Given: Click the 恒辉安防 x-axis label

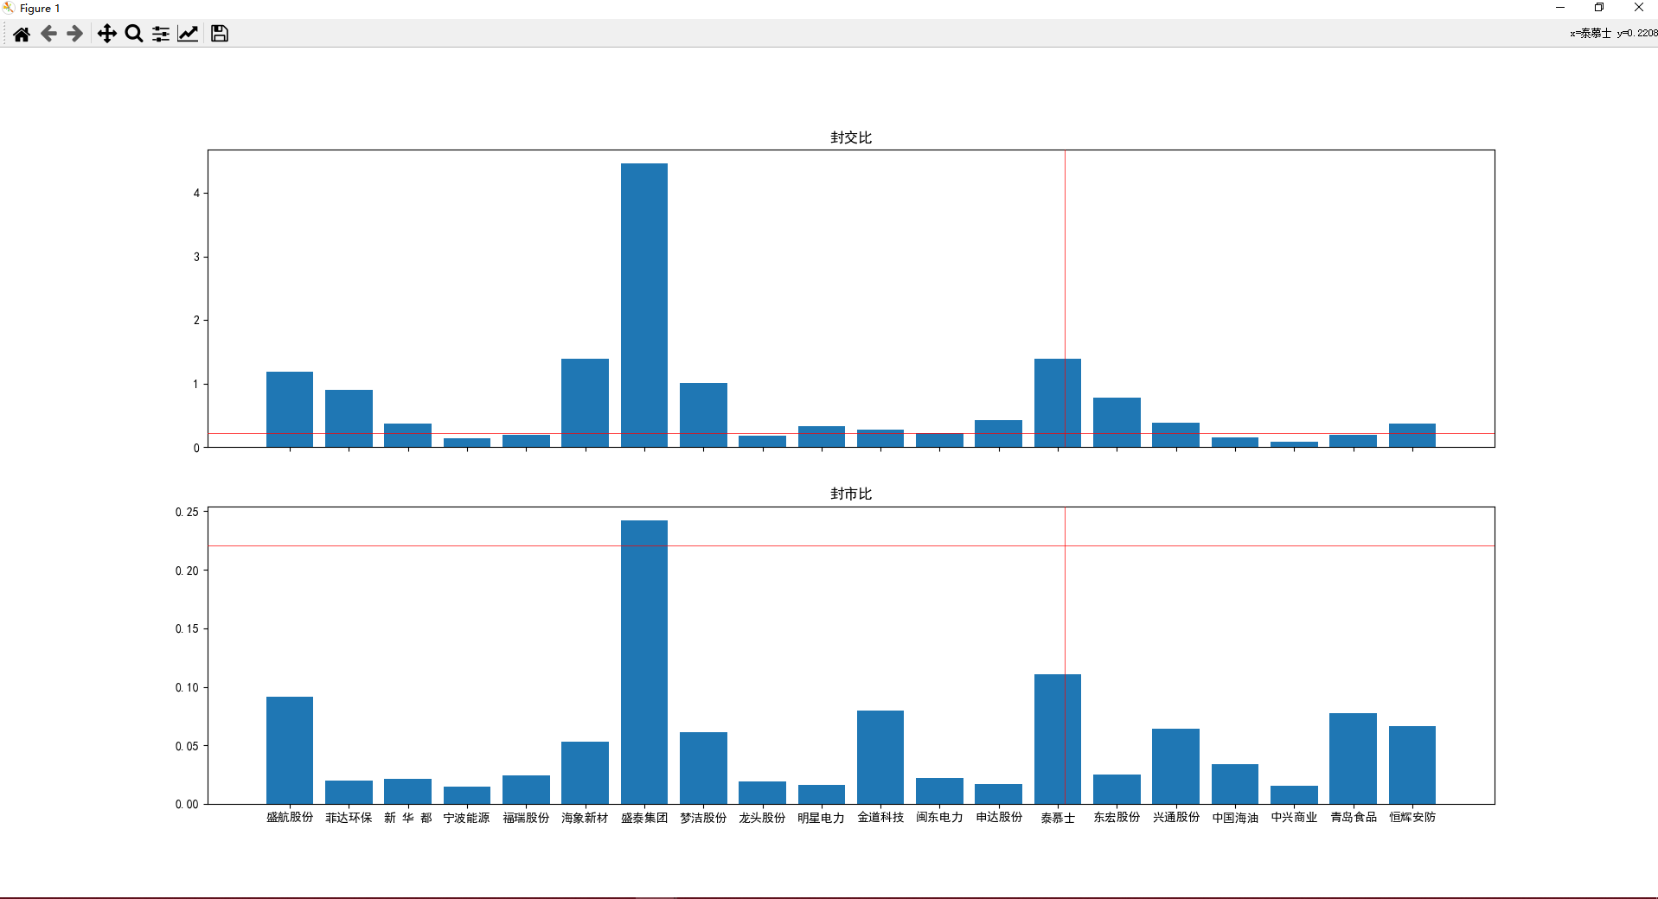Looking at the screenshot, I should click(x=1412, y=817).
